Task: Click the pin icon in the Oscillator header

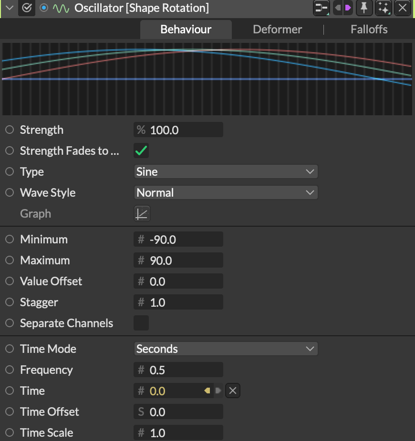Action: pyautogui.click(x=363, y=8)
